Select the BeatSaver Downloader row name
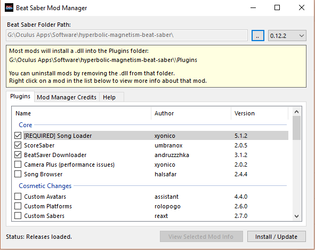 [55, 155]
